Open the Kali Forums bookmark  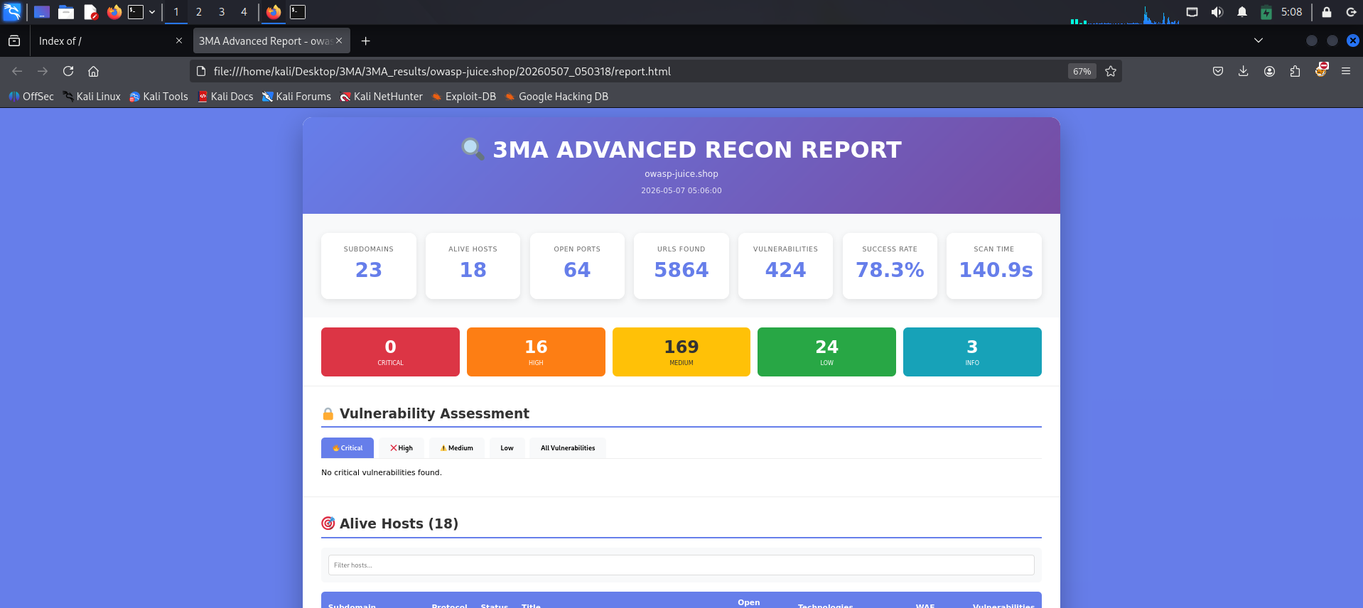(296, 97)
